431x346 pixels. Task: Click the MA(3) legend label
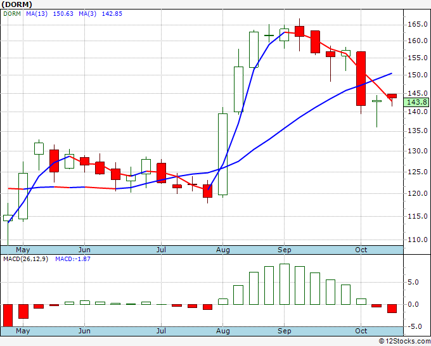(87, 14)
